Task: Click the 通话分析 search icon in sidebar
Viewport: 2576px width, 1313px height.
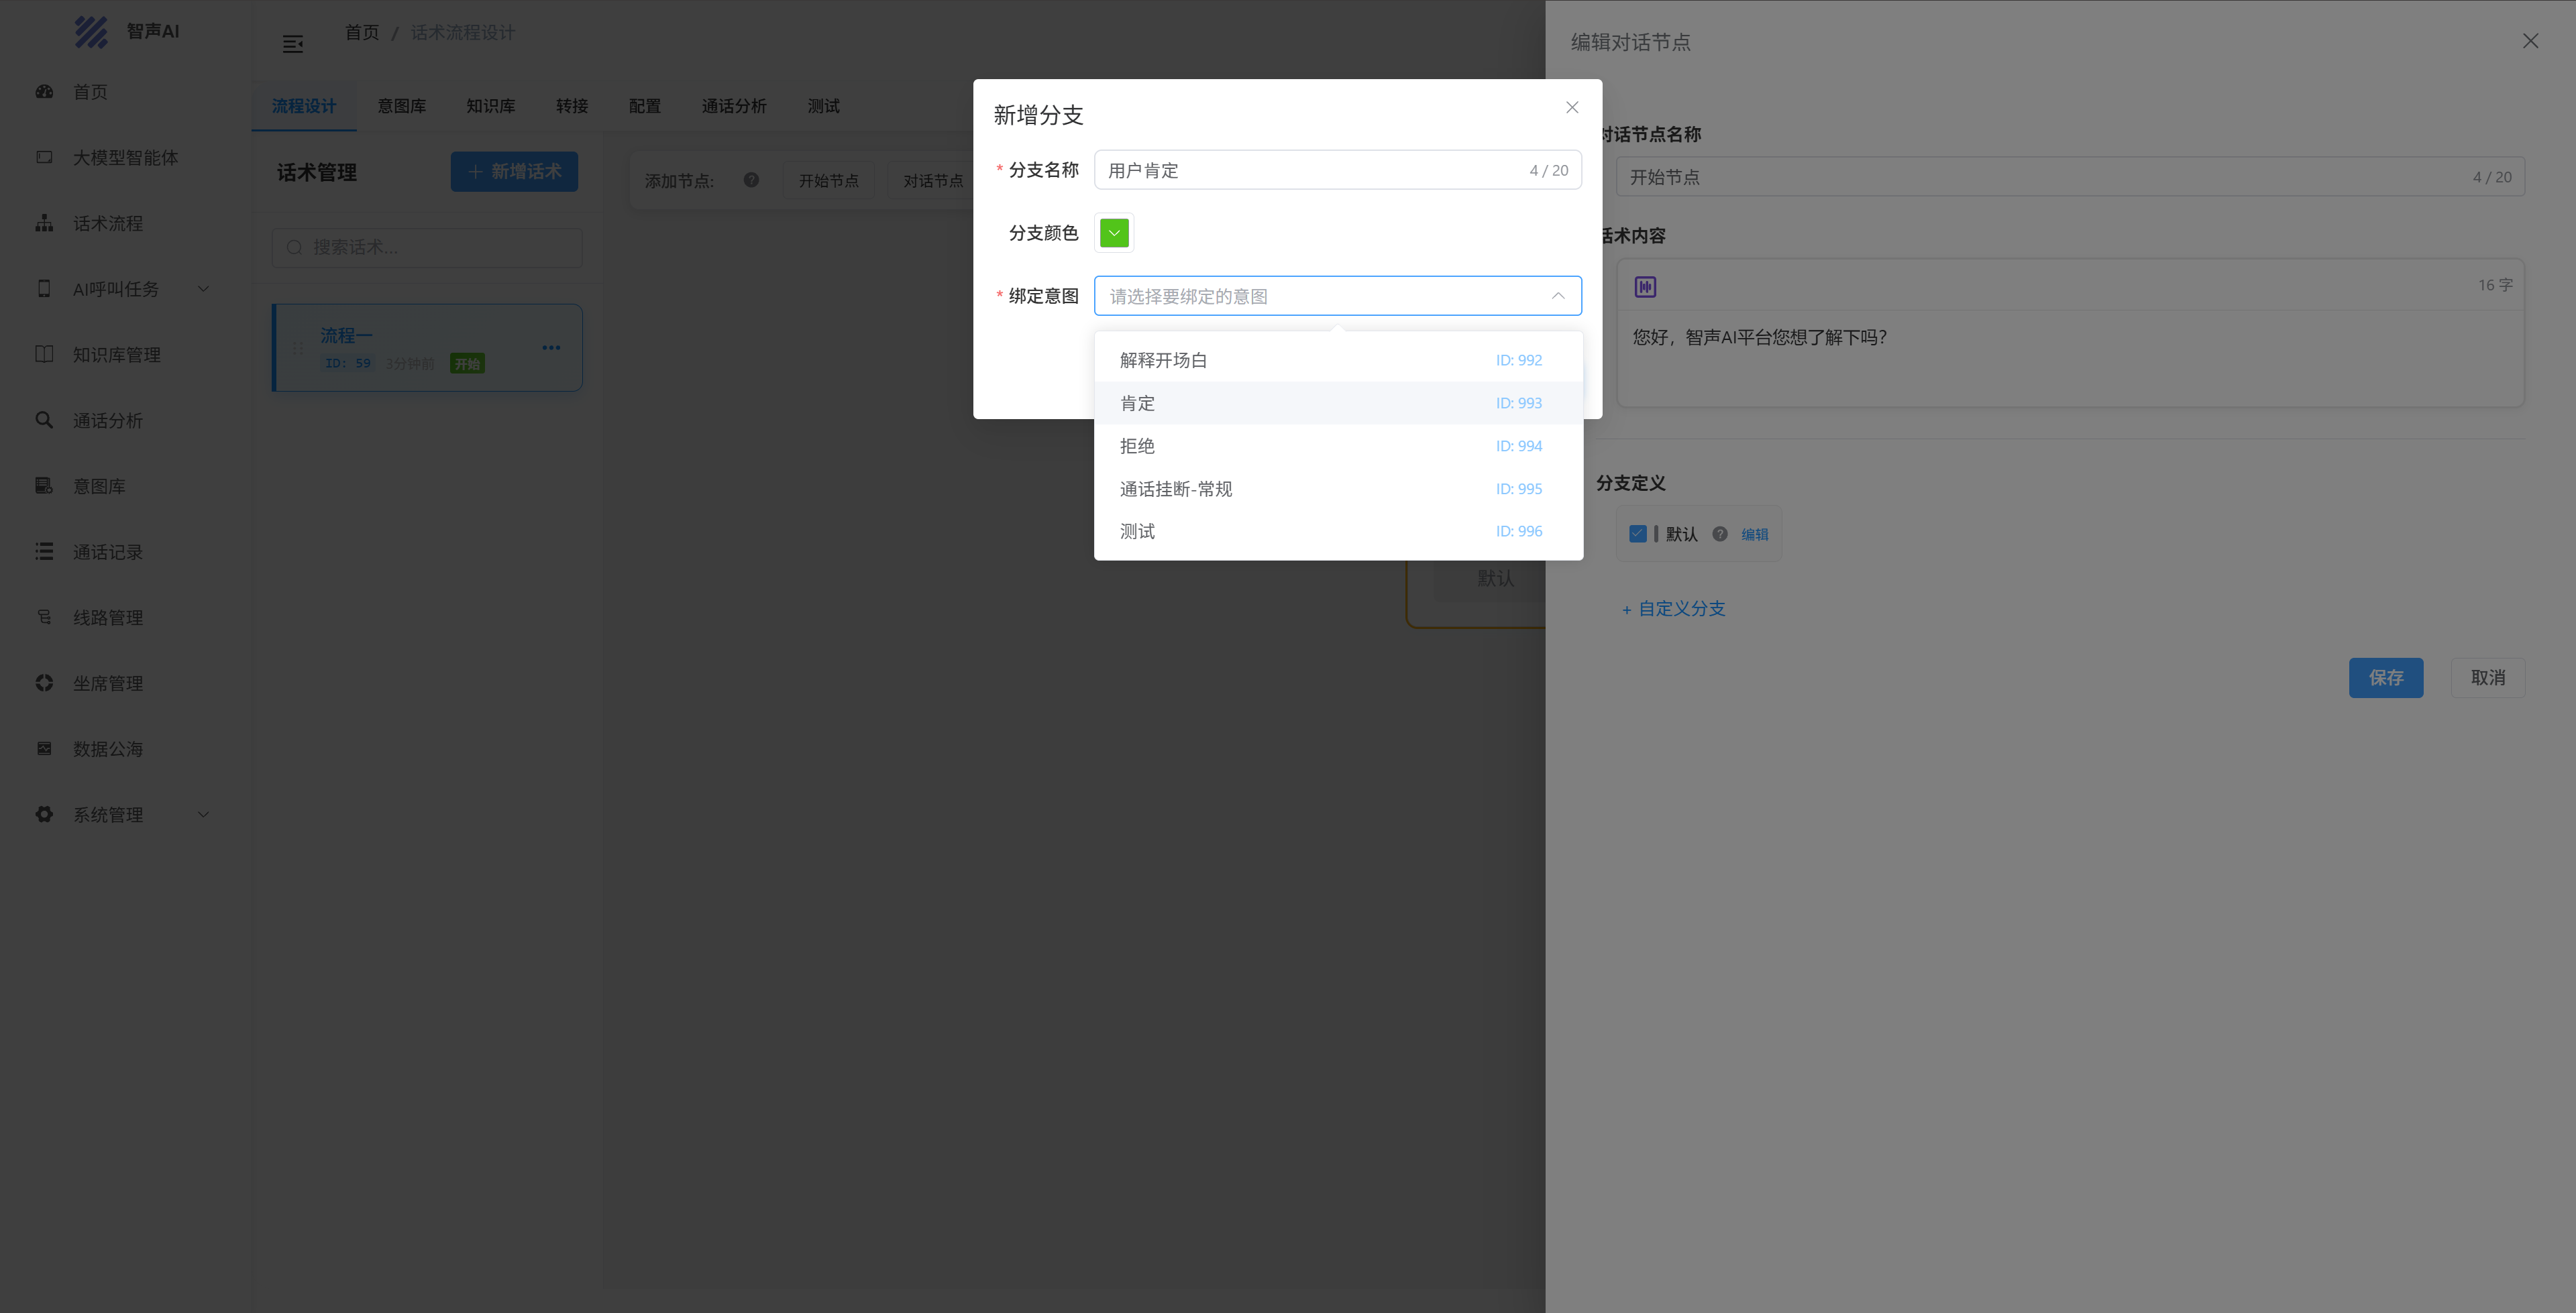Action: click(44, 420)
